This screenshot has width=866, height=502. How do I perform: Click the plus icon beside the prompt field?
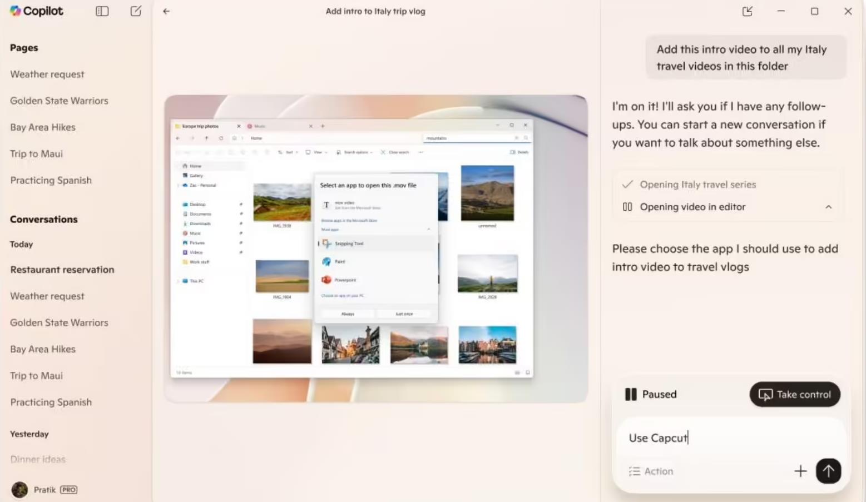pos(800,471)
